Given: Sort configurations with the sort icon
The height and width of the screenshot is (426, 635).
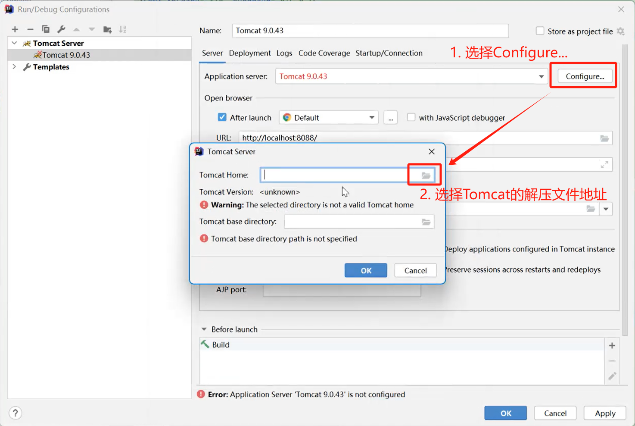Looking at the screenshot, I should (x=123, y=29).
